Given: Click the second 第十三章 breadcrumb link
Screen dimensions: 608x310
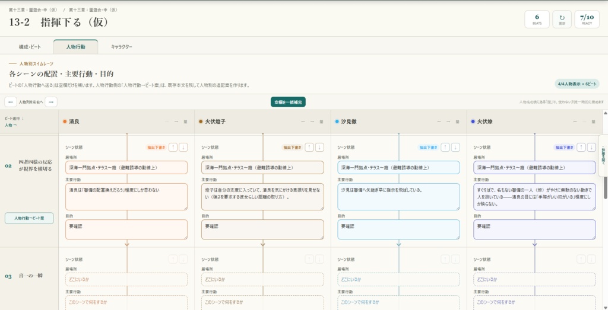Looking at the screenshot, I should coord(92,10).
